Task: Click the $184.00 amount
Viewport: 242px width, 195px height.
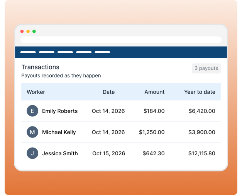Action: pos(154,111)
